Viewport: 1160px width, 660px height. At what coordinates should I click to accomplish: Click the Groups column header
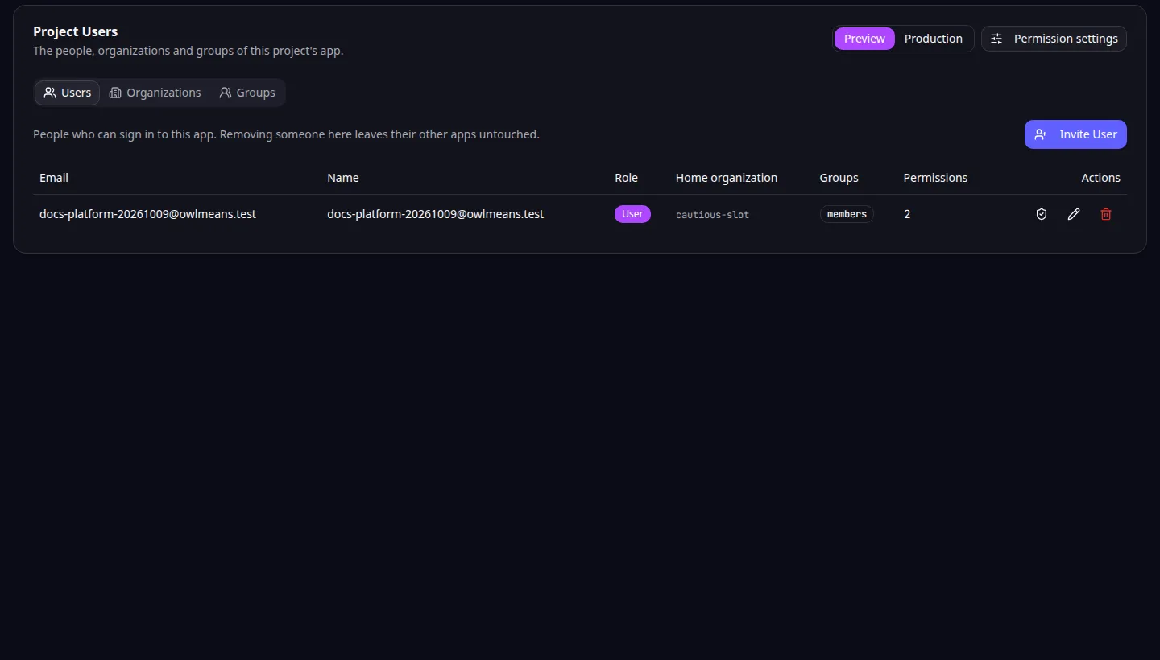pyautogui.click(x=839, y=178)
